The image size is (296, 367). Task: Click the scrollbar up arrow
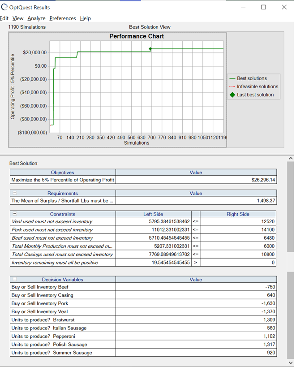[291, 158]
